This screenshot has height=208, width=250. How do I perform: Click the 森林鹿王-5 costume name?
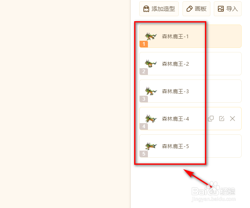(x=175, y=146)
